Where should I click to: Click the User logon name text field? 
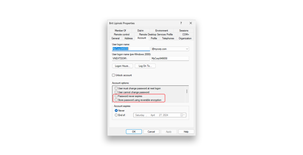(131, 49)
